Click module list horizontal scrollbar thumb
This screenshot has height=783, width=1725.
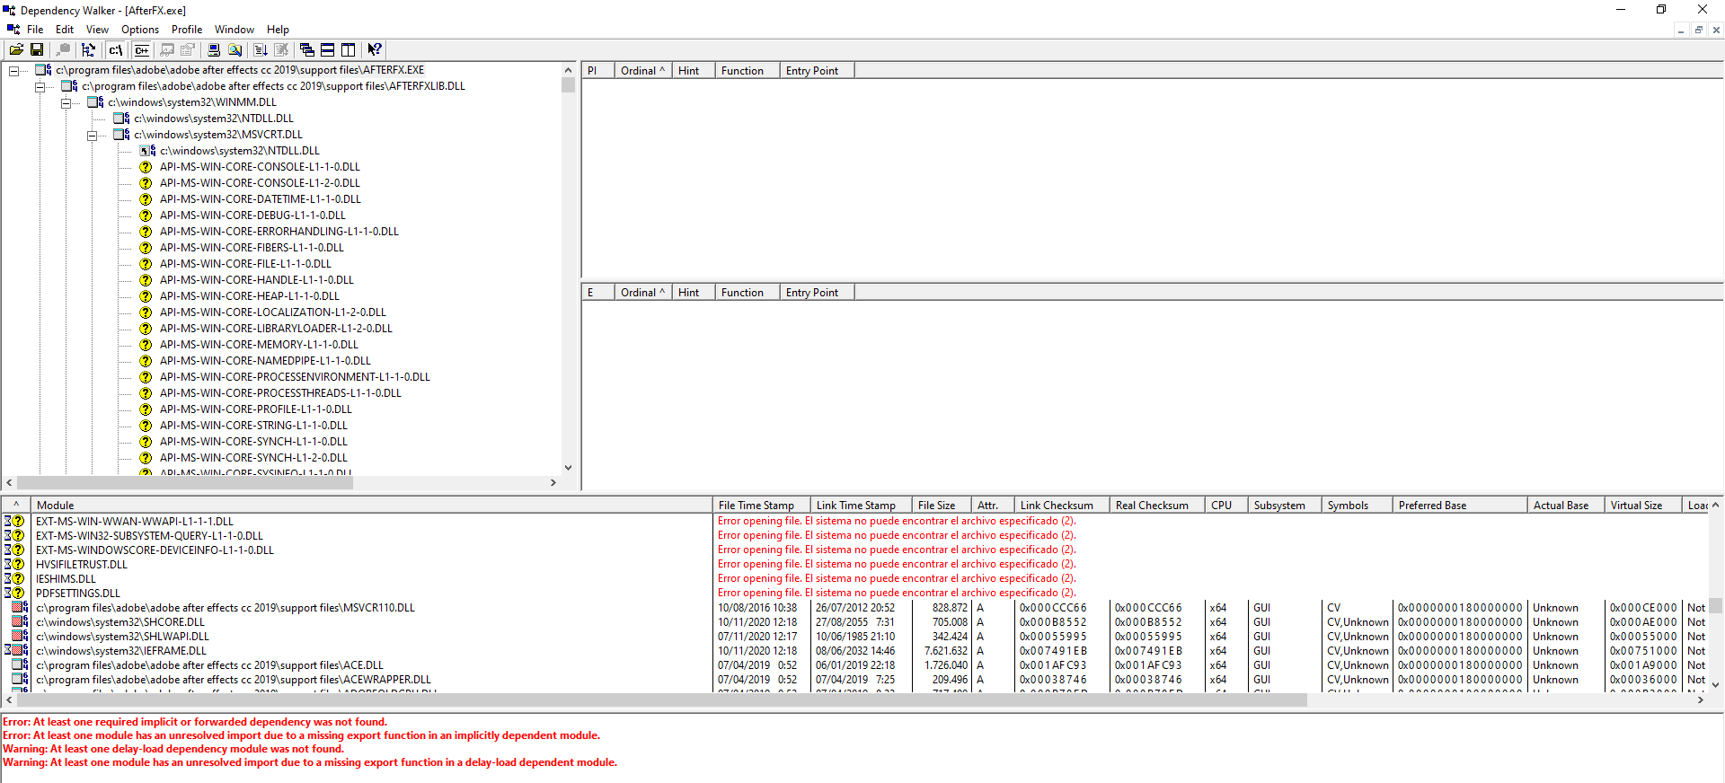661,699
